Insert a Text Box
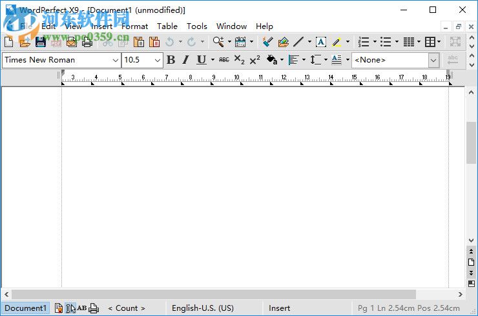 [320, 42]
